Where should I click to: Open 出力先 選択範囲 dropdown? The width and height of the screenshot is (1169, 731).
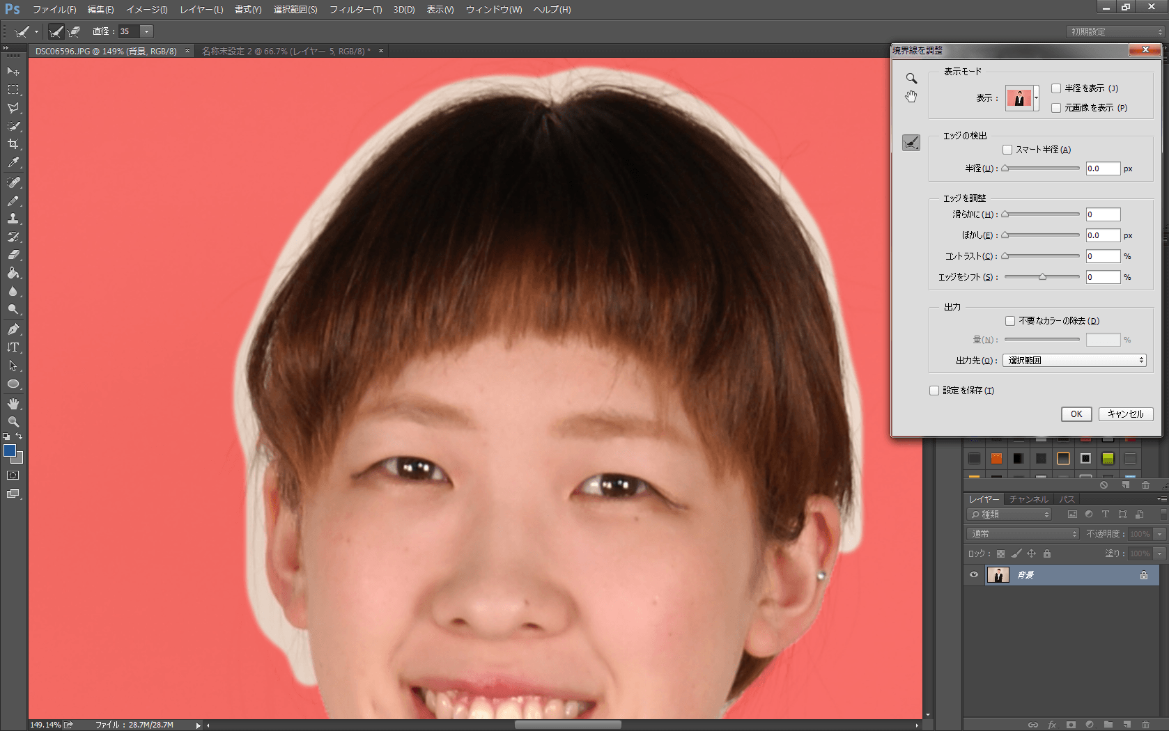pyautogui.click(x=1074, y=361)
